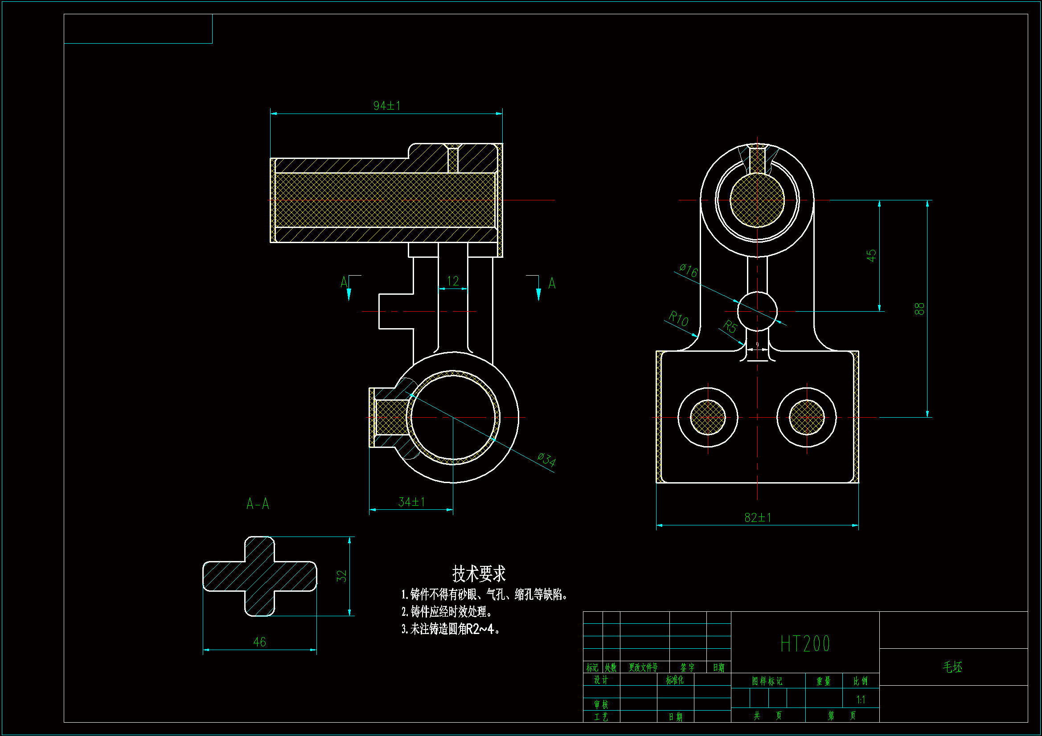1042x736 pixels.
Task: Select the 12 rib width dimension
Action: (x=452, y=281)
